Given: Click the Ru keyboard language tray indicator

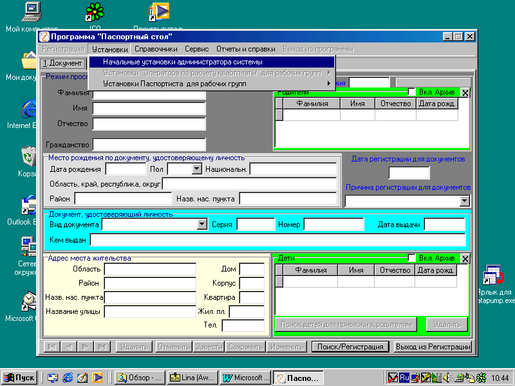Looking at the screenshot, I should tap(406, 378).
